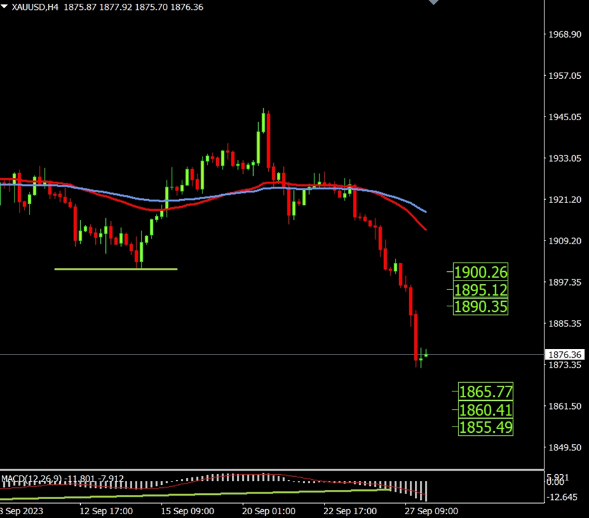Image resolution: width=589 pixels, height=518 pixels.
Task: Click the 1876.36 current price tag
Action: pyautogui.click(x=565, y=355)
